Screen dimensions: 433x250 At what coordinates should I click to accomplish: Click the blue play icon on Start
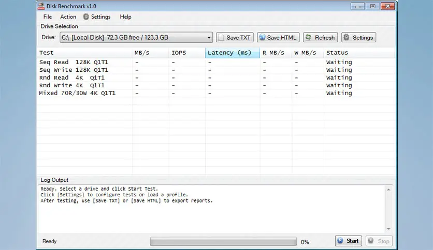pos(340,241)
